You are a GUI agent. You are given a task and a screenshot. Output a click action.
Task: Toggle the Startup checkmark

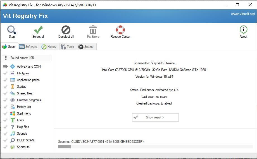coord(5,87)
